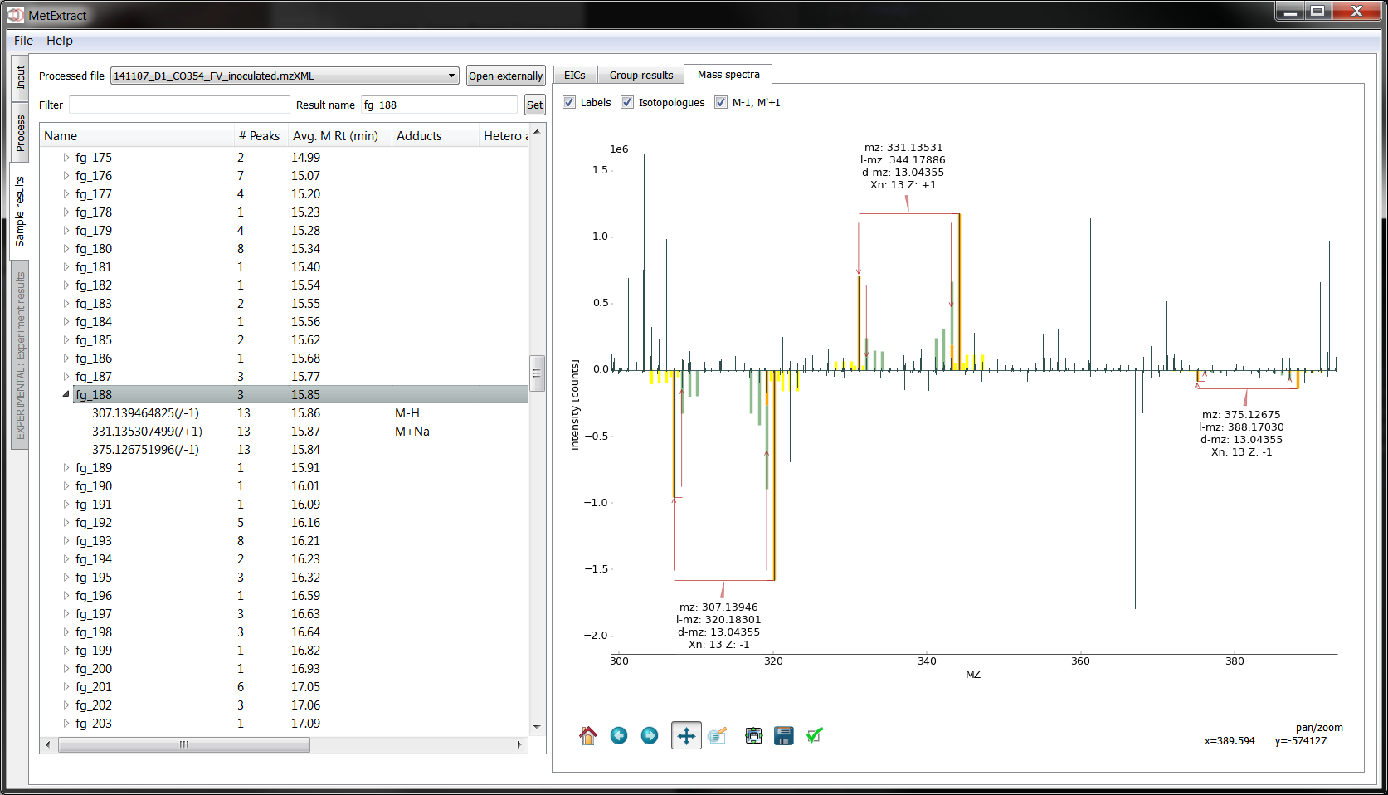Open the Process side tab
Viewport: 1388px width, 795px height.
tap(20, 133)
